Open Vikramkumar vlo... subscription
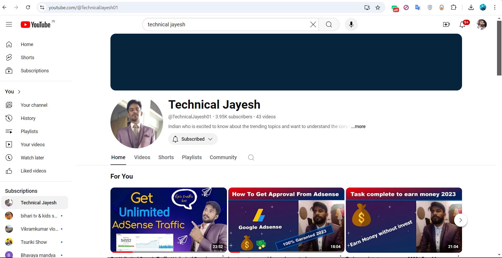502x258 pixels. coord(35,229)
